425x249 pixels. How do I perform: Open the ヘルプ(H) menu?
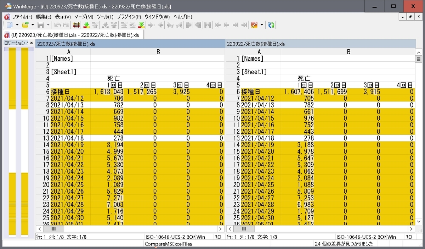tap(183, 17)
